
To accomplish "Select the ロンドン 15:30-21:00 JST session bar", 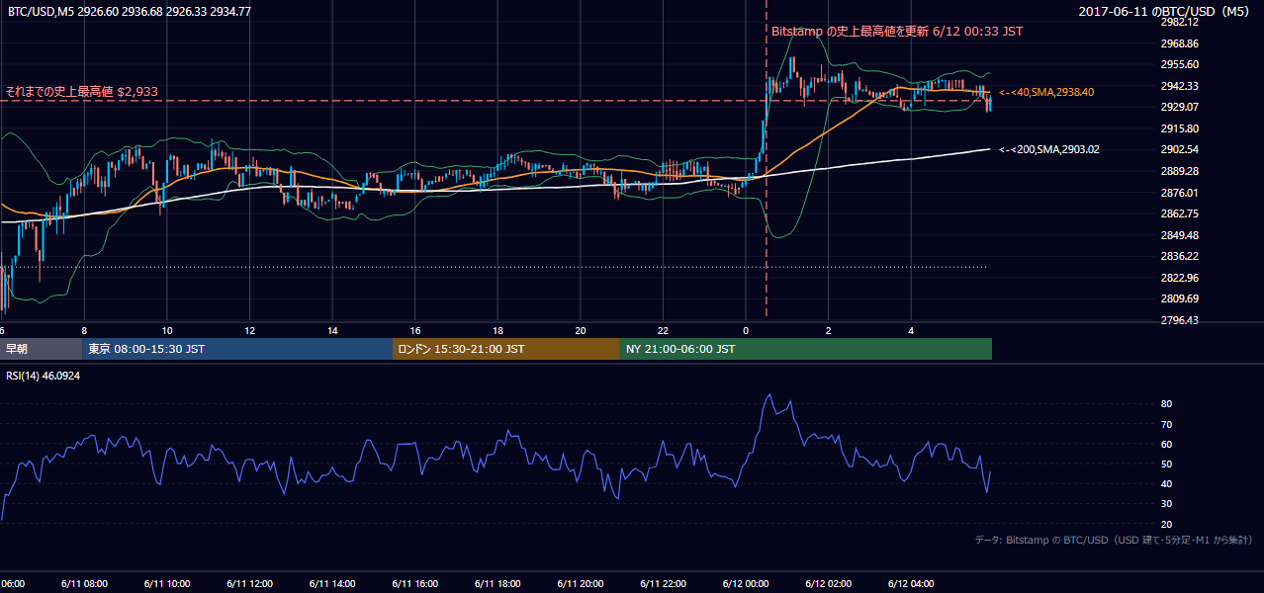I will click(506, 349).
